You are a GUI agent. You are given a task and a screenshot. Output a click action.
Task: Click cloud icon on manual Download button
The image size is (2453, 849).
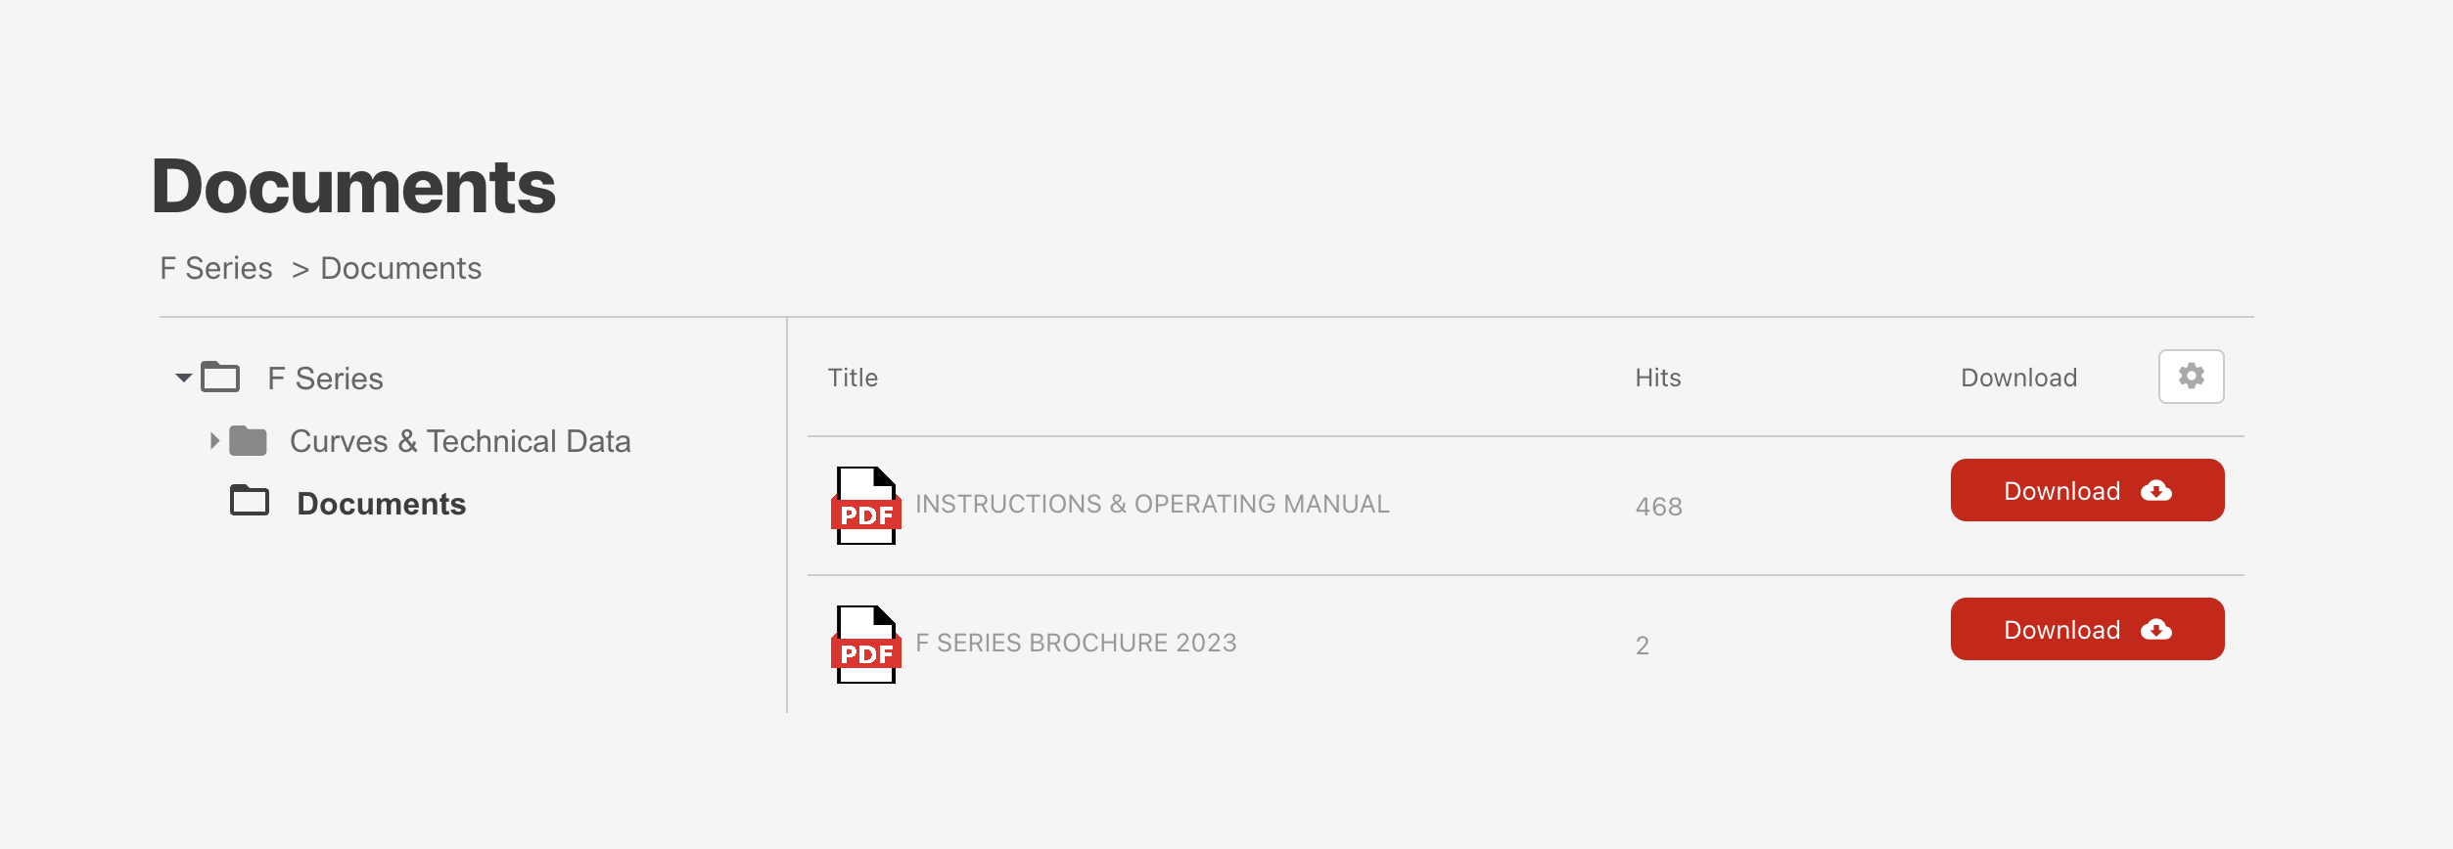pyautogui.click(x=2156, y=491)
